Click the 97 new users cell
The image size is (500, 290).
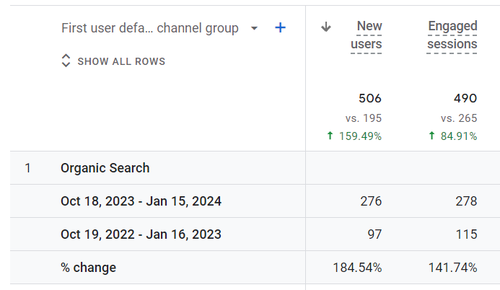point(374,234)
